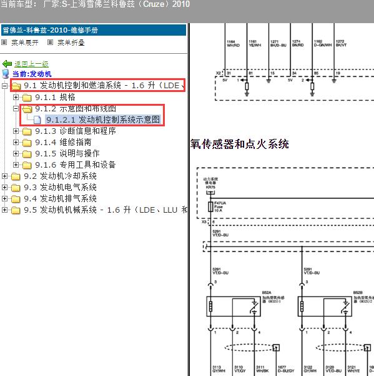Click the folder icon for 9.1.3
374x376 pixels.
(27, 131)
